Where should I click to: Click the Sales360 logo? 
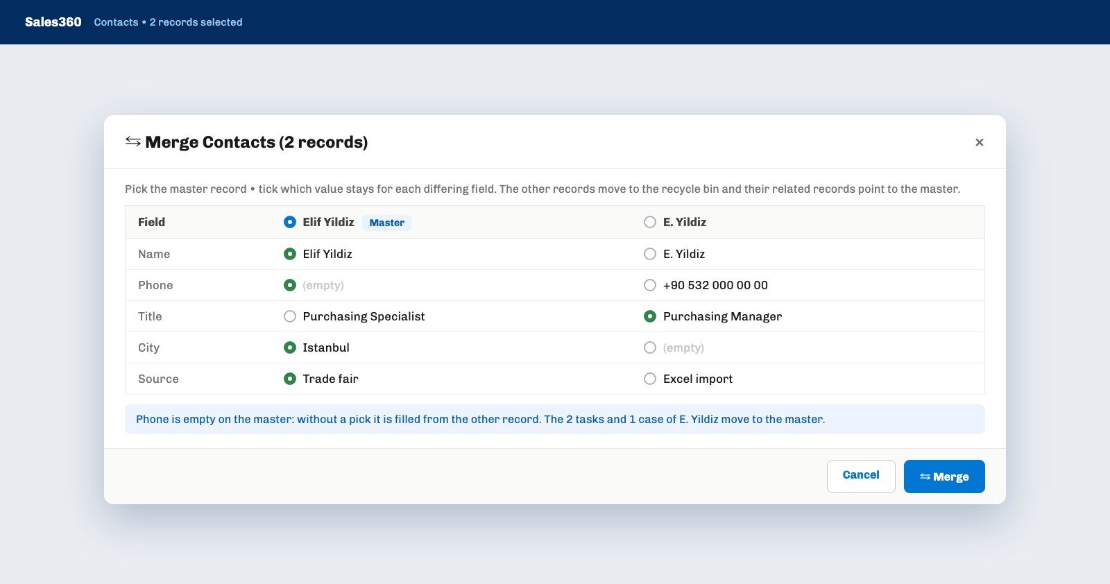point(53,22)
